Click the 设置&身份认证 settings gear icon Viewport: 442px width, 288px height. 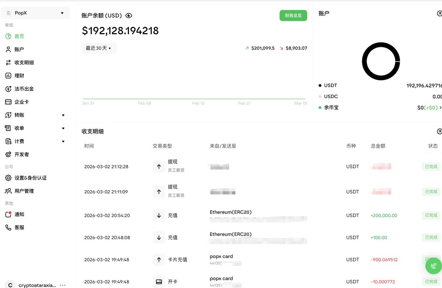pos(8,178)
